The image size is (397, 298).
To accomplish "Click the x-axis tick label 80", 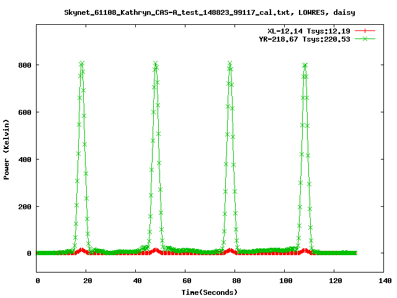I will tap(236, 281).
